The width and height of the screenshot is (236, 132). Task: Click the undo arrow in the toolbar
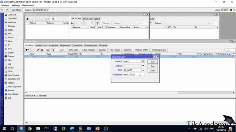(x=2, y=10)
